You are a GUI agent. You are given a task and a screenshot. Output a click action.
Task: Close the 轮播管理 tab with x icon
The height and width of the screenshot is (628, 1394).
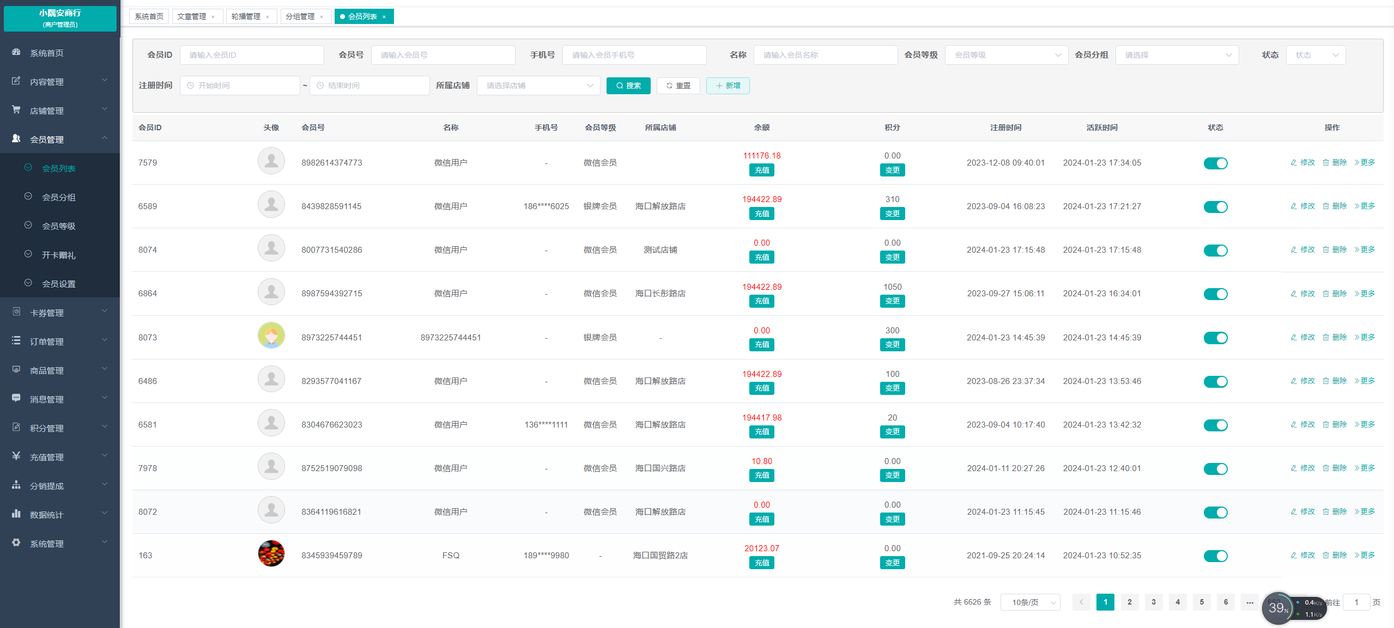click(x=268, y=17)
